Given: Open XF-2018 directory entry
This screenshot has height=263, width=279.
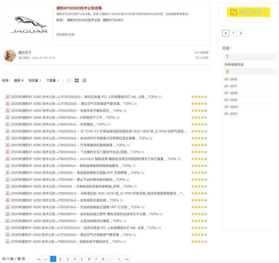Looking at the screenshot, I should (231, 93).
